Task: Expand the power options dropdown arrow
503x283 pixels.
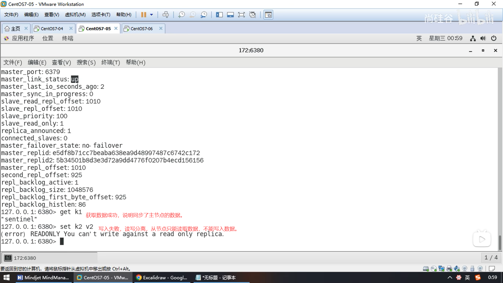Action: tap(151, 15)
